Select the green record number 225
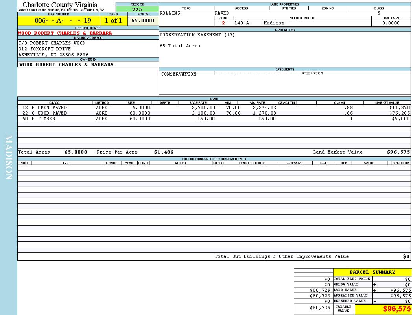This screenshot has height=315, width=413. [137, 9]
